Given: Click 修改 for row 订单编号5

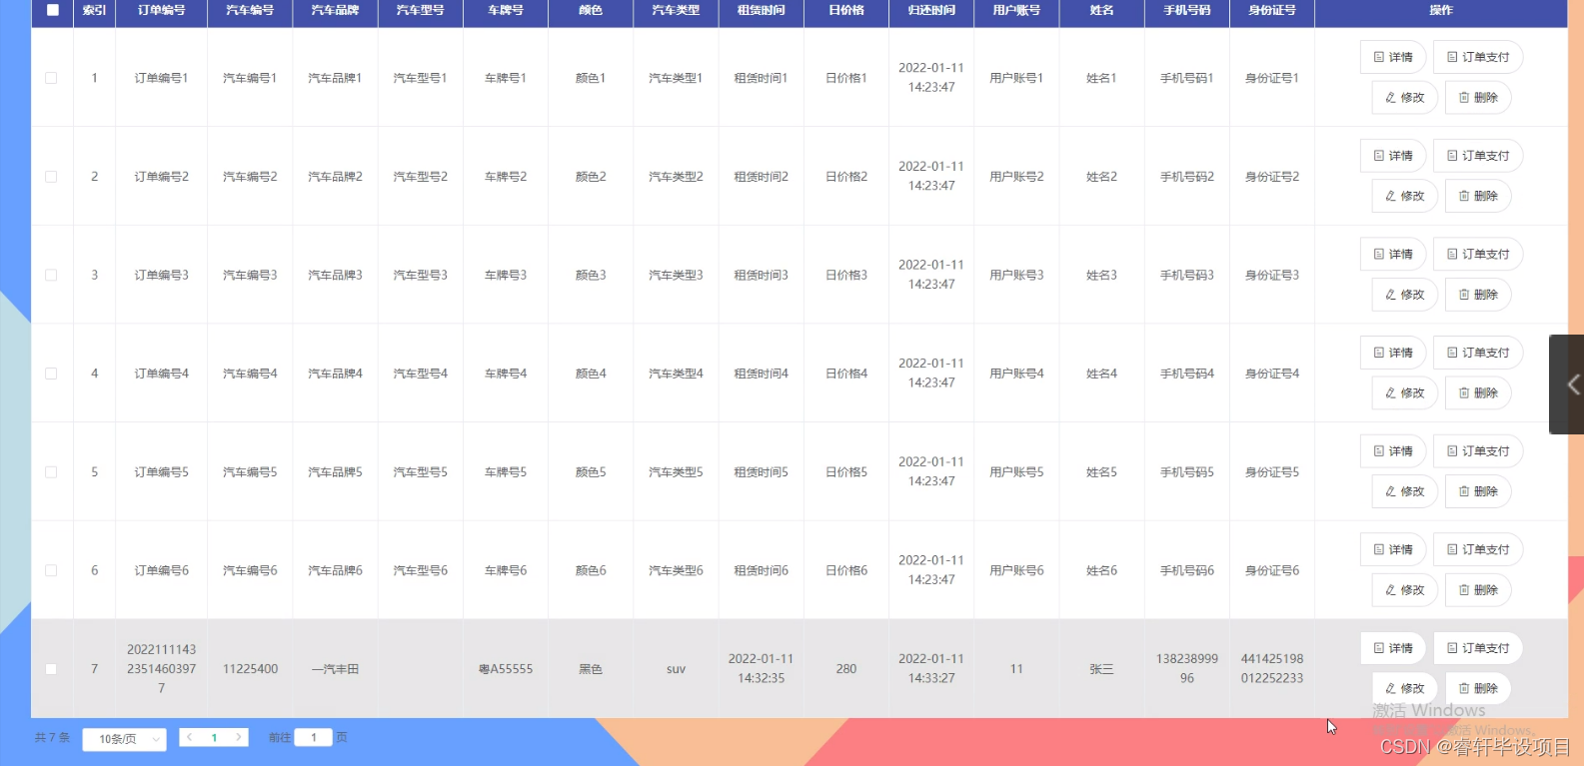Looking at the screenshot, I should click(1404, 491).
